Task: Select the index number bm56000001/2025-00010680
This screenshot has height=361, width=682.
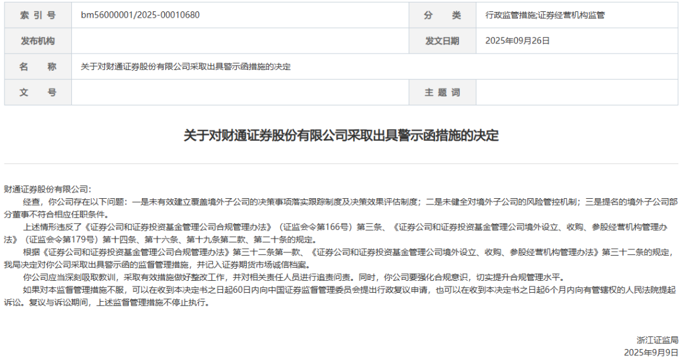Action: [x=140, y=15]
